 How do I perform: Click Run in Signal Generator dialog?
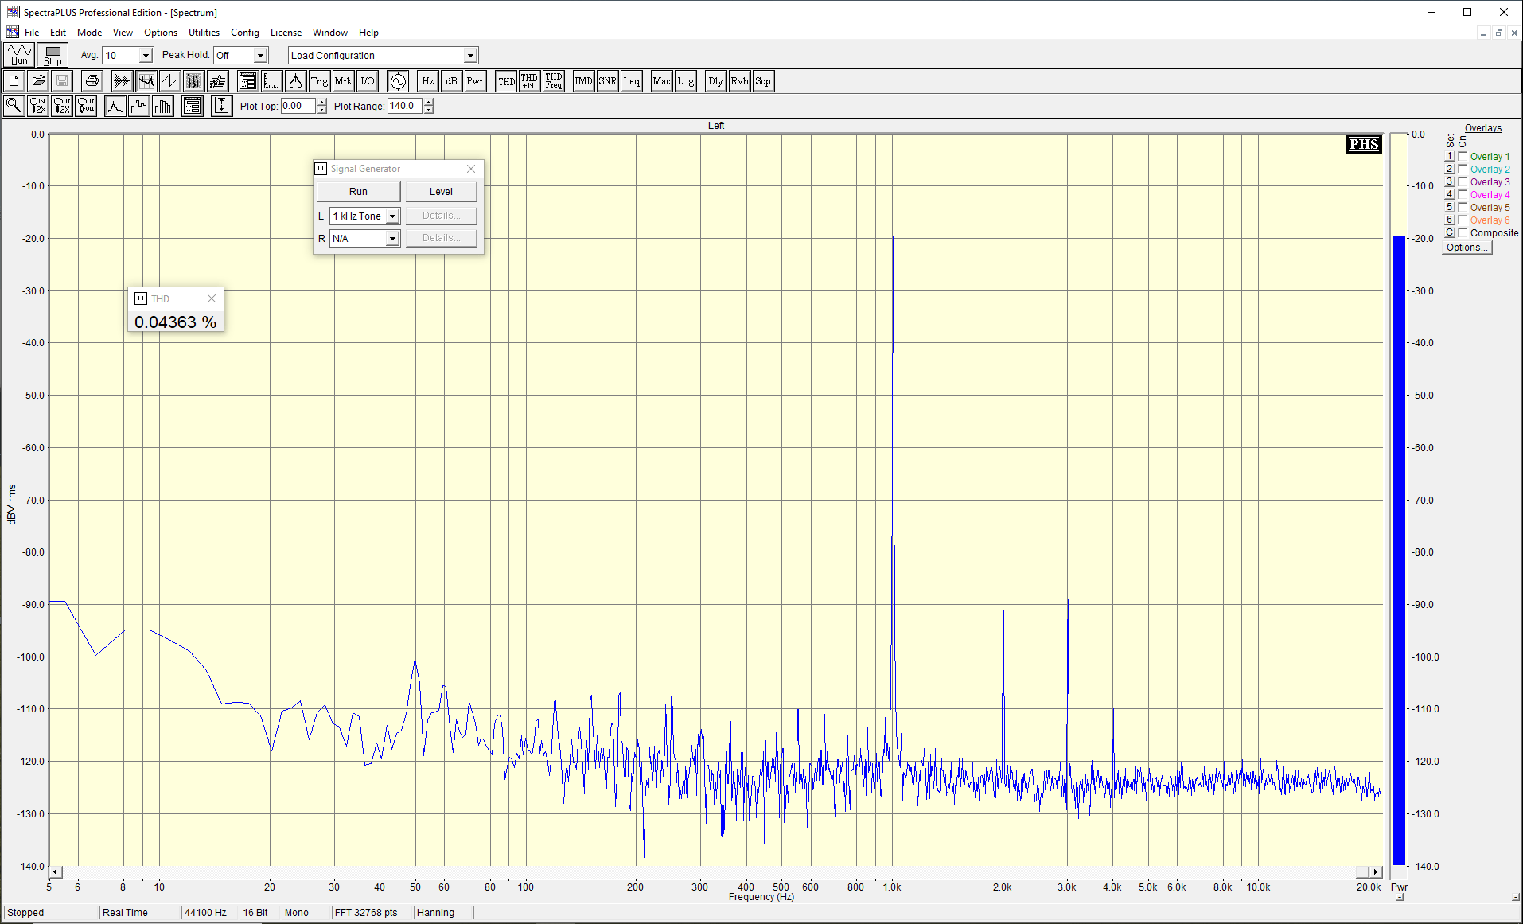[358, 192]
